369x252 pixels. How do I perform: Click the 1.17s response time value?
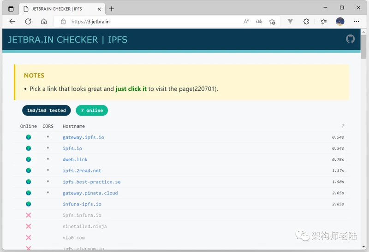[x=338, y=170]
